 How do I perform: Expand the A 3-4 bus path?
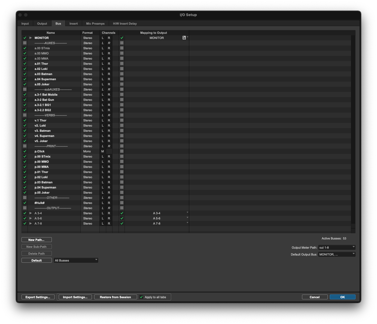31,213
